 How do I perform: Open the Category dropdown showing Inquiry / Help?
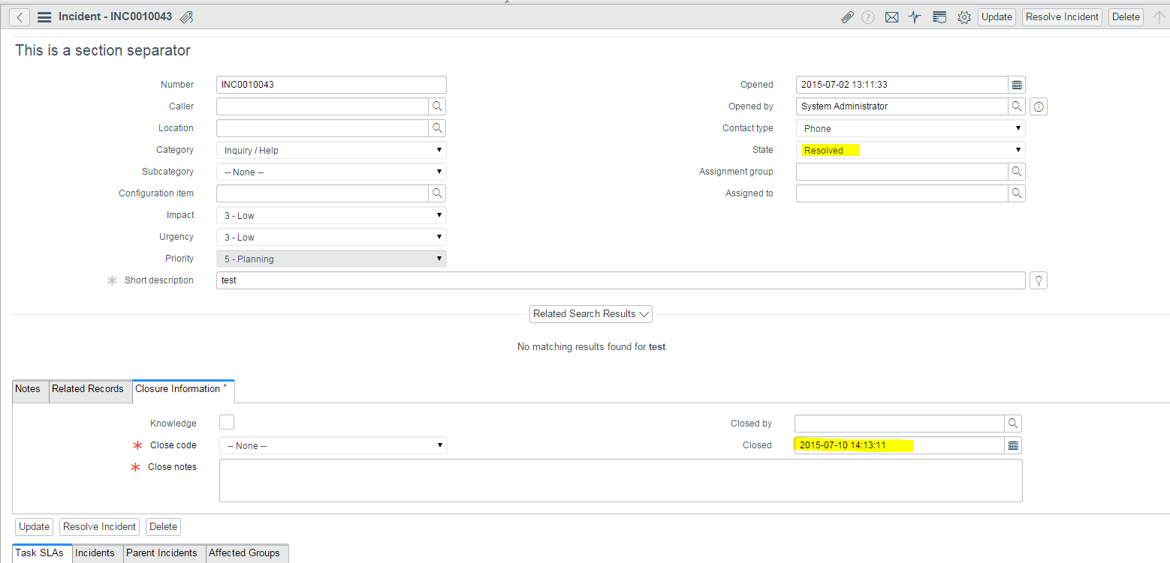(331, 150)
